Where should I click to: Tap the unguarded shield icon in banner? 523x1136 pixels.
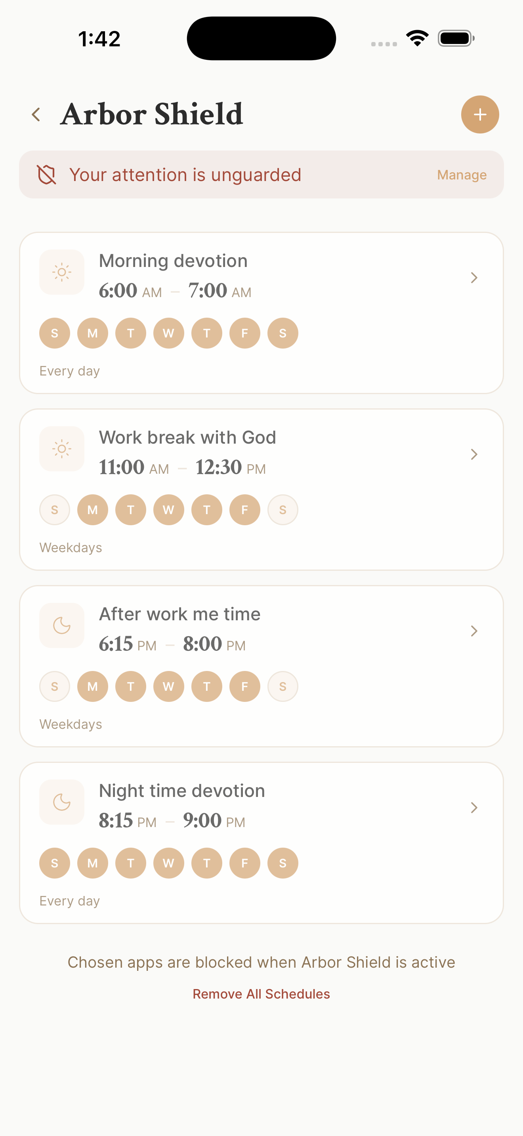click(x=46, y=175)
